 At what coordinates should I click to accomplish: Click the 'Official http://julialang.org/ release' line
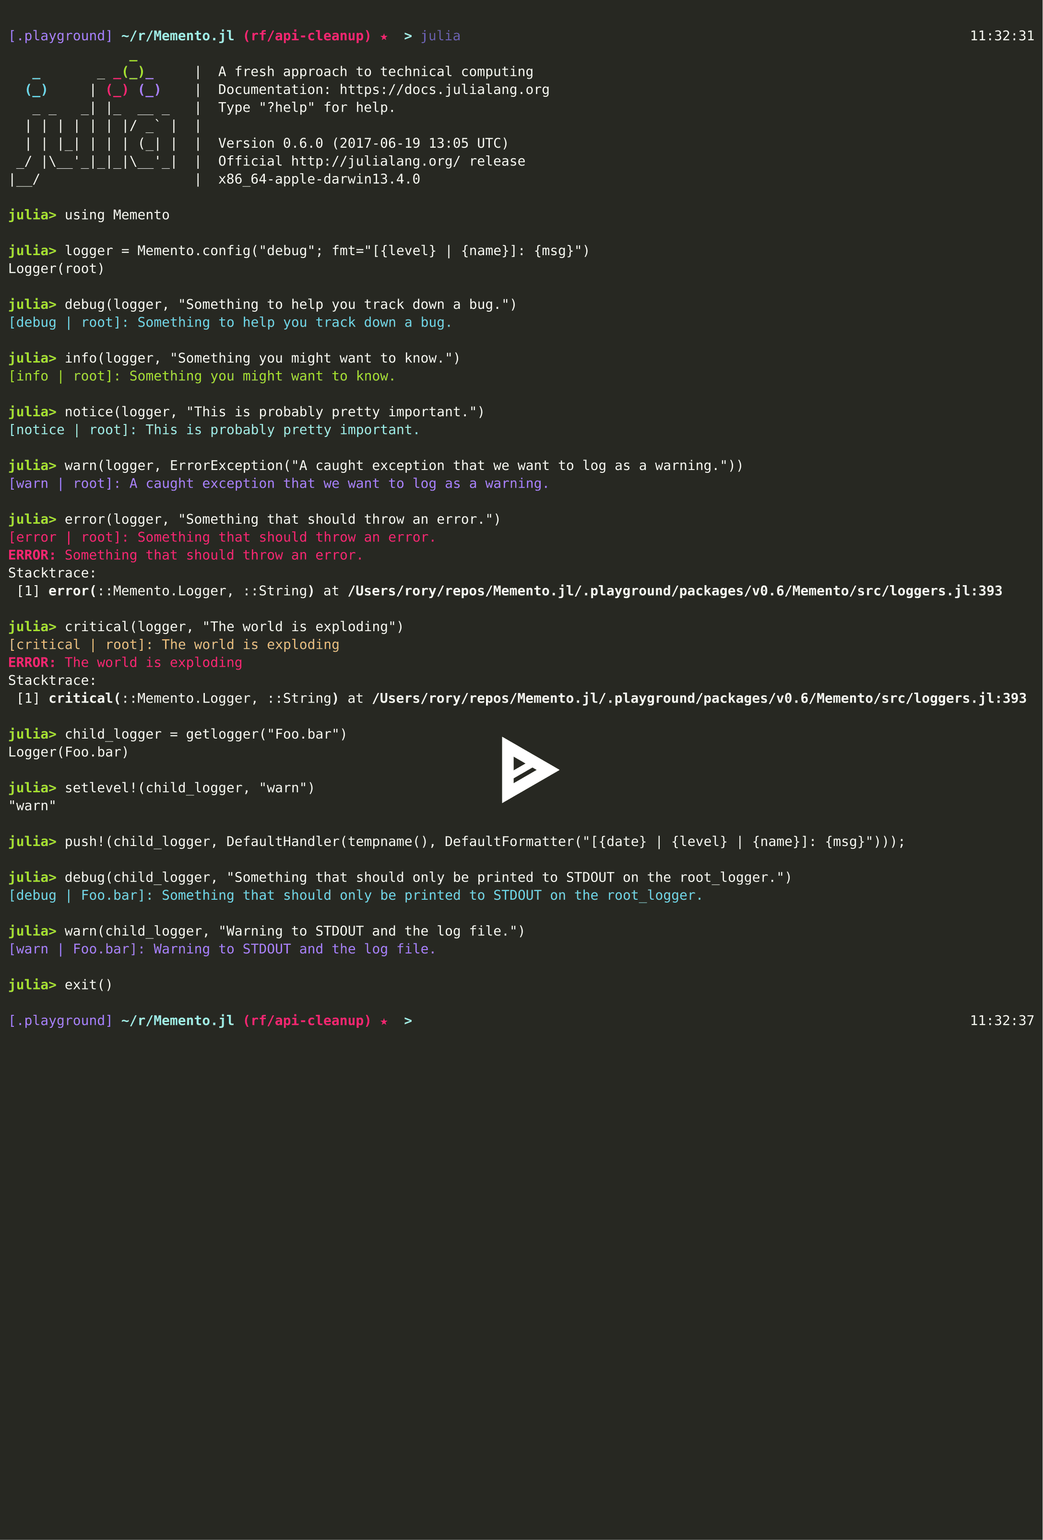point(371,161)
